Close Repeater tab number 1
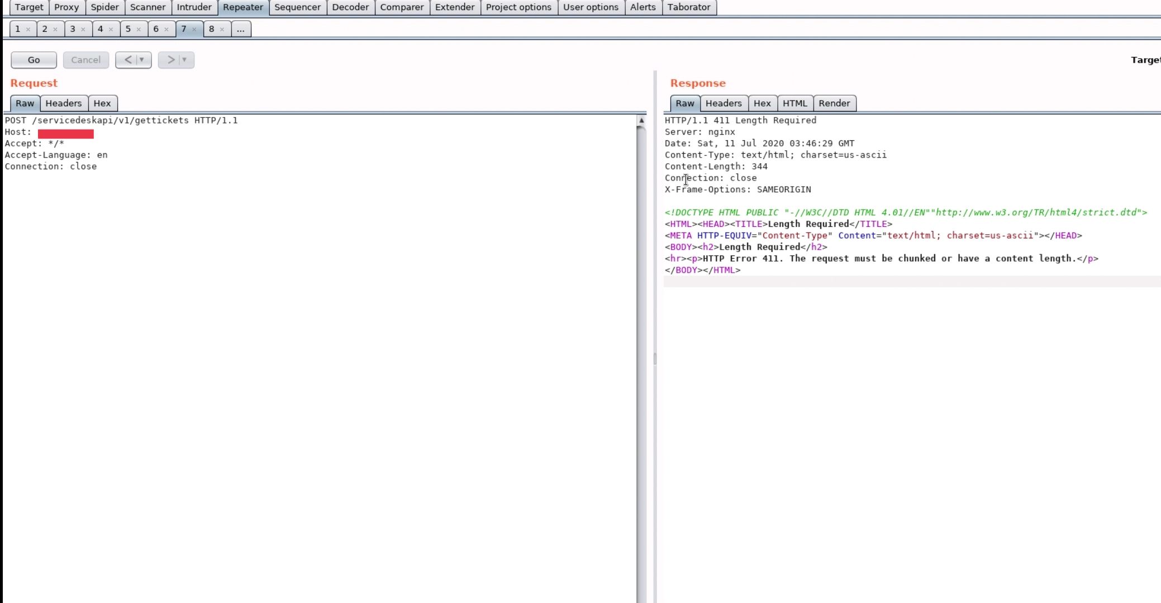The height and width of the screenshot is (603, 1161). point(28,30)
